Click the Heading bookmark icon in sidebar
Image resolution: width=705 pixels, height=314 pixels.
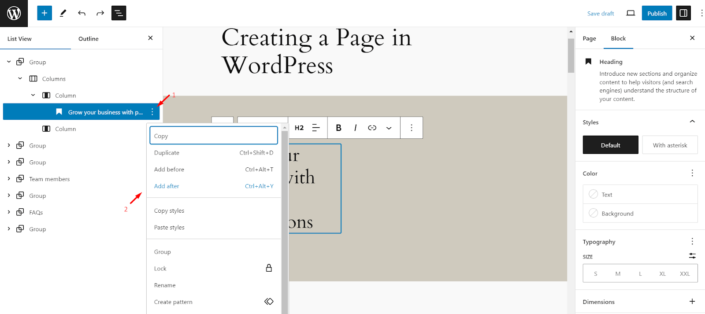pyautogui.click(x=588, y=62)
